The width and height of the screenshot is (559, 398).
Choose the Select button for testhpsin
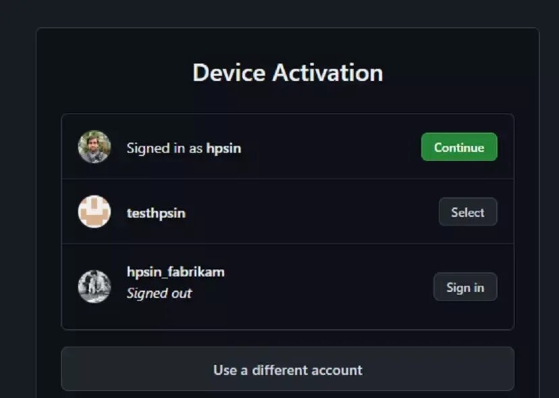click(x=468, y=212)
